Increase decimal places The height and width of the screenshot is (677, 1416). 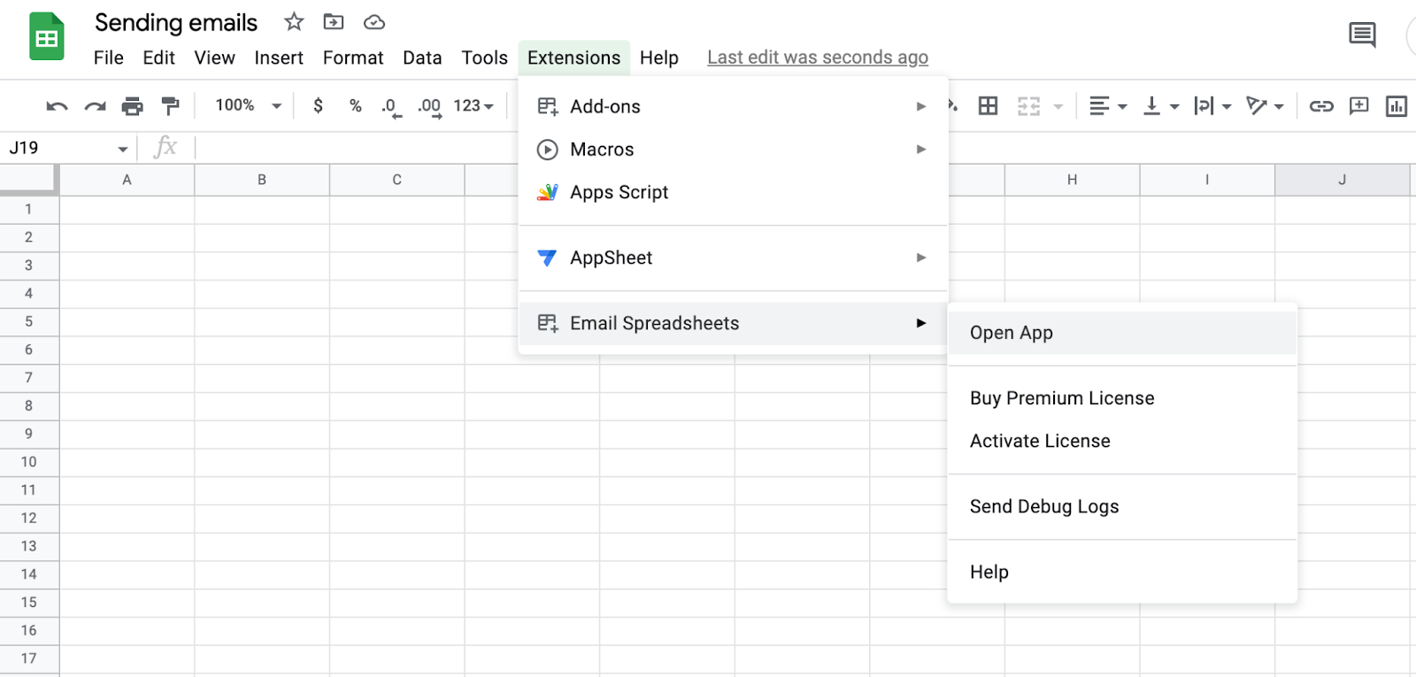click(430, 107)
